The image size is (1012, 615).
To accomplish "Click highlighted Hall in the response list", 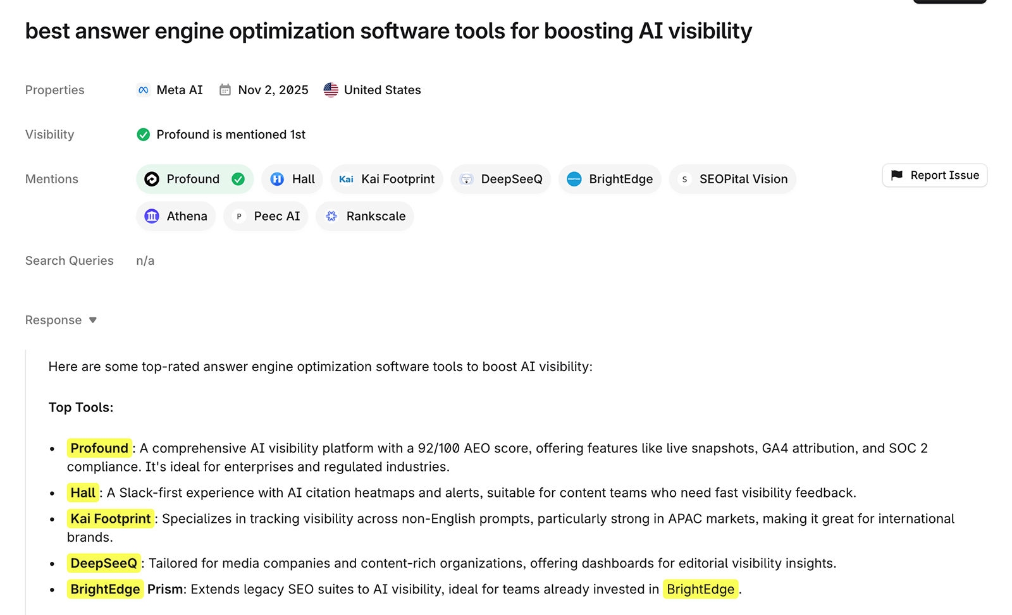I will coord(83,492).
